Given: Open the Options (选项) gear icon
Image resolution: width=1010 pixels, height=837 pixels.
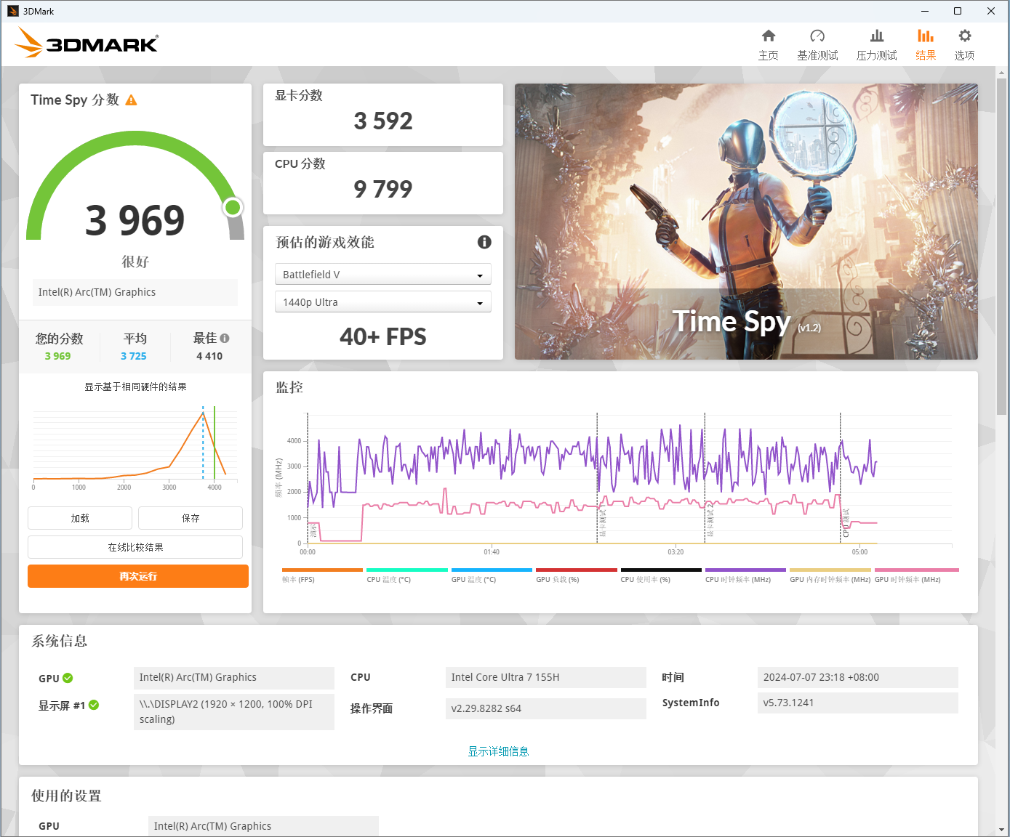Looking at the screenshot, I should tap(965, 36).
